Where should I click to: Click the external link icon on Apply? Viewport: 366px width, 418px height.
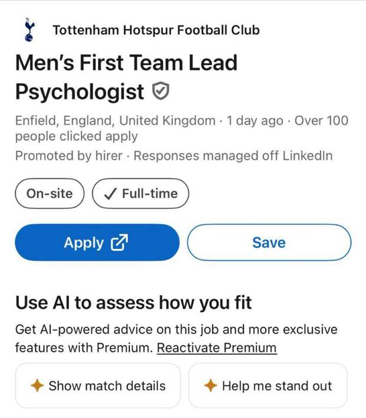[x=119, y=242]
